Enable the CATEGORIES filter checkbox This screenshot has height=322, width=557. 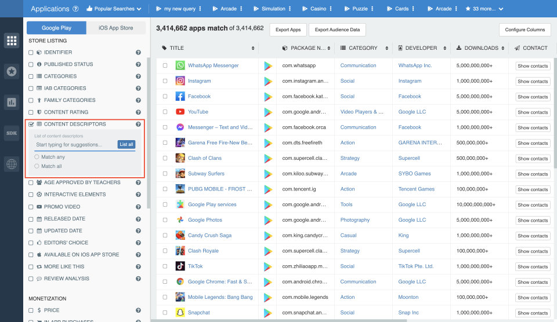click(x=31, y=76)
